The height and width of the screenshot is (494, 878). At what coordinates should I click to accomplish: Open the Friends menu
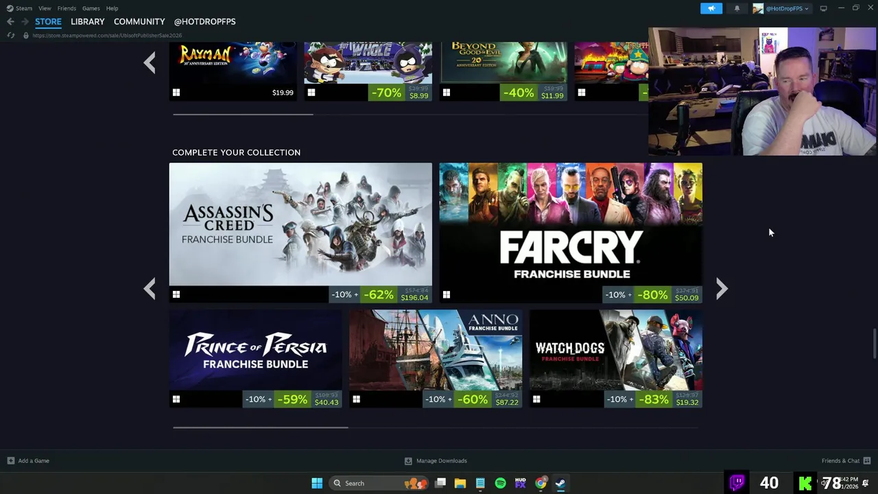click(x=67, y=8)
